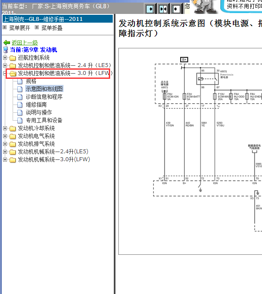Click document icon beside 说明与操作
This screenshot has height=294, width=262.
click(20, 113)
